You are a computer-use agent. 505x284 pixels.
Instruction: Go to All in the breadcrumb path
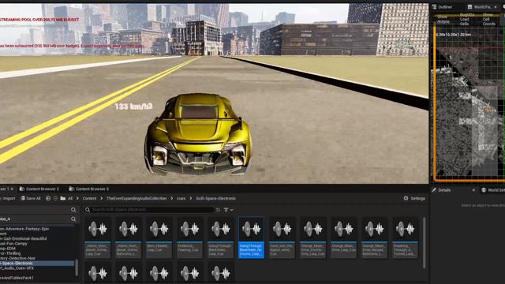(70, 198)
